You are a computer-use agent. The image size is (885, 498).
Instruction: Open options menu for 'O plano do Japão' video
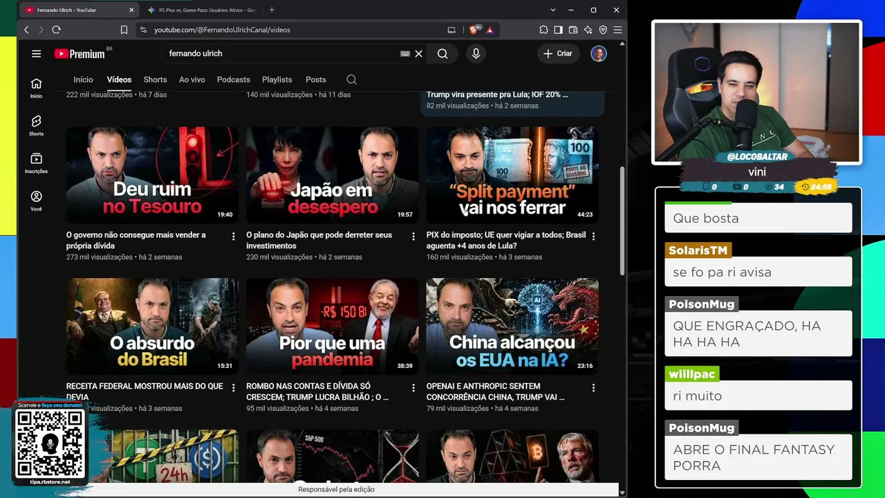(x=413, y=237)
